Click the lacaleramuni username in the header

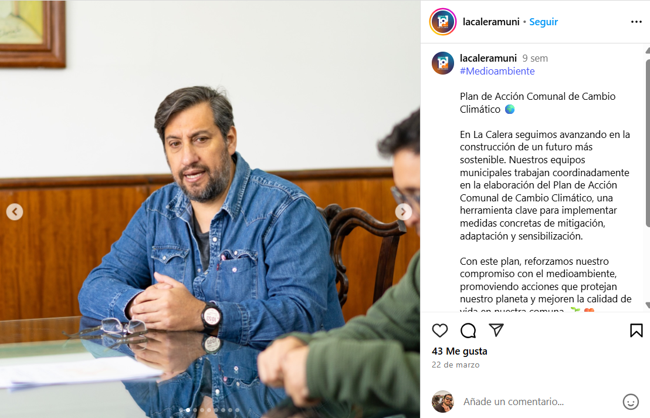[x=491, y=22]
